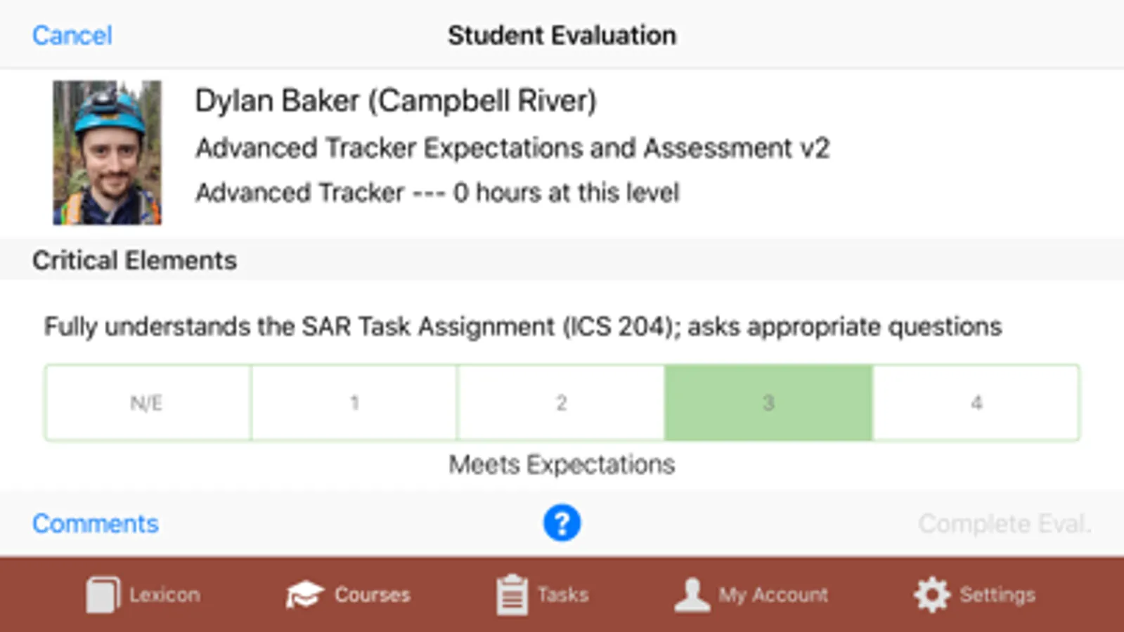Image resolution: width=1124 pixels, height=632 pixels.
Task: Rate the element as 1
Action: pos(354,402)
